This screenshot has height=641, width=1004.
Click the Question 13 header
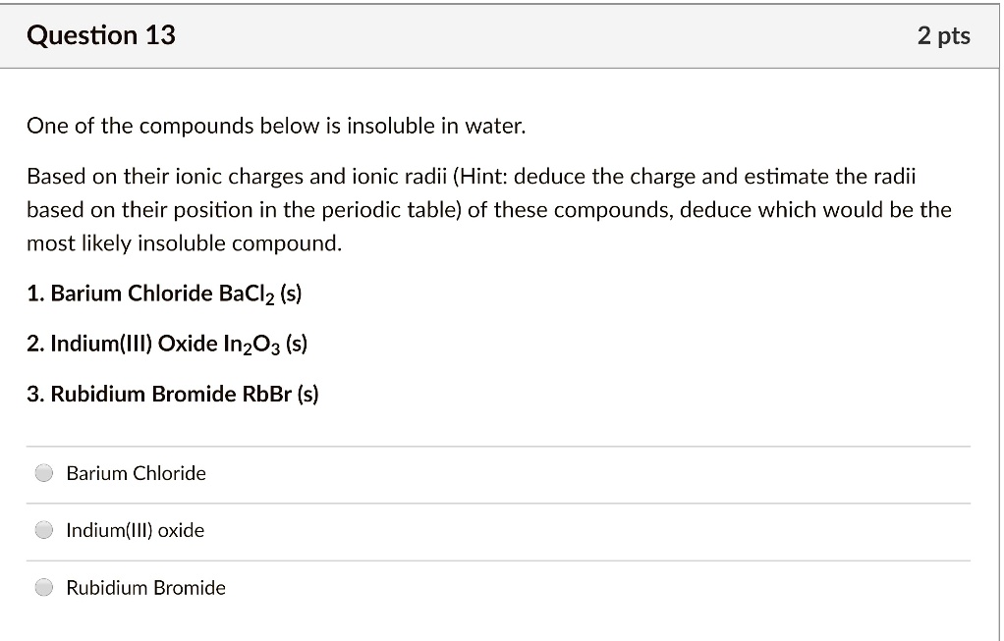[x=101, y=35]
